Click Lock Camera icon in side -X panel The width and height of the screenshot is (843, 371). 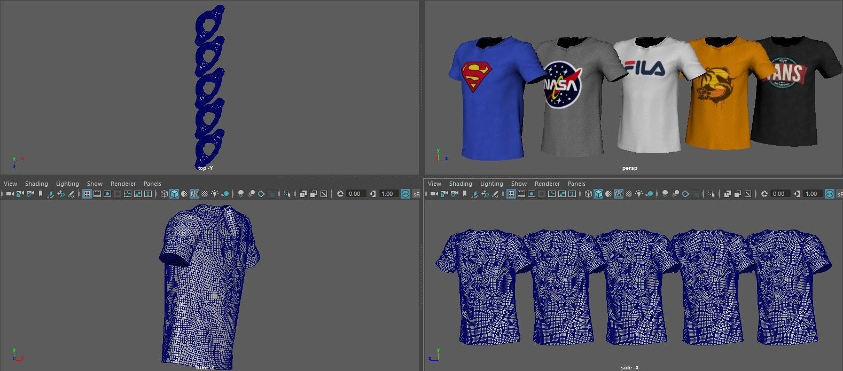click(x=444, y=194)
